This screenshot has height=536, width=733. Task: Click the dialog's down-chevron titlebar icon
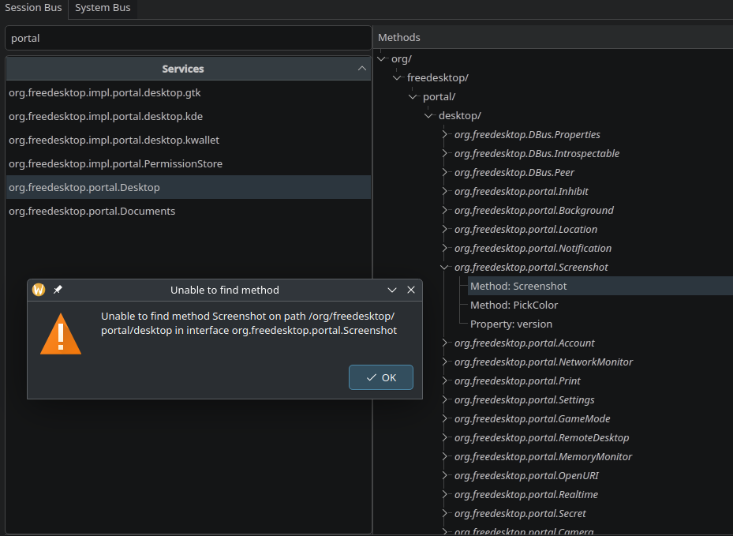click(x=391, y=290)
